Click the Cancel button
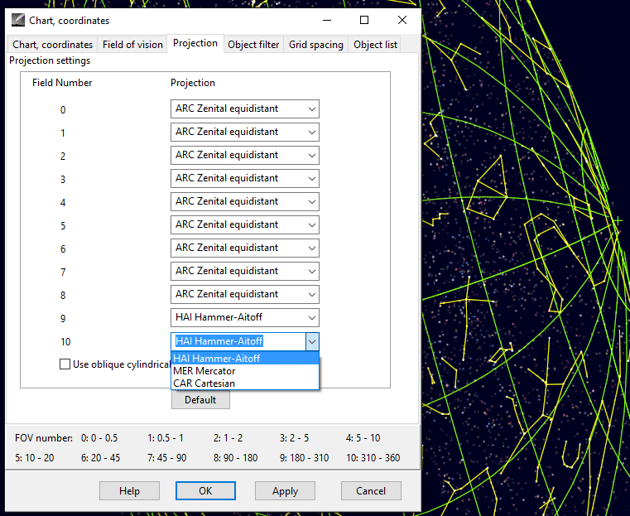The width and height of the screenshot is (630, 516). pyautogui.click(x=371, y=490)
